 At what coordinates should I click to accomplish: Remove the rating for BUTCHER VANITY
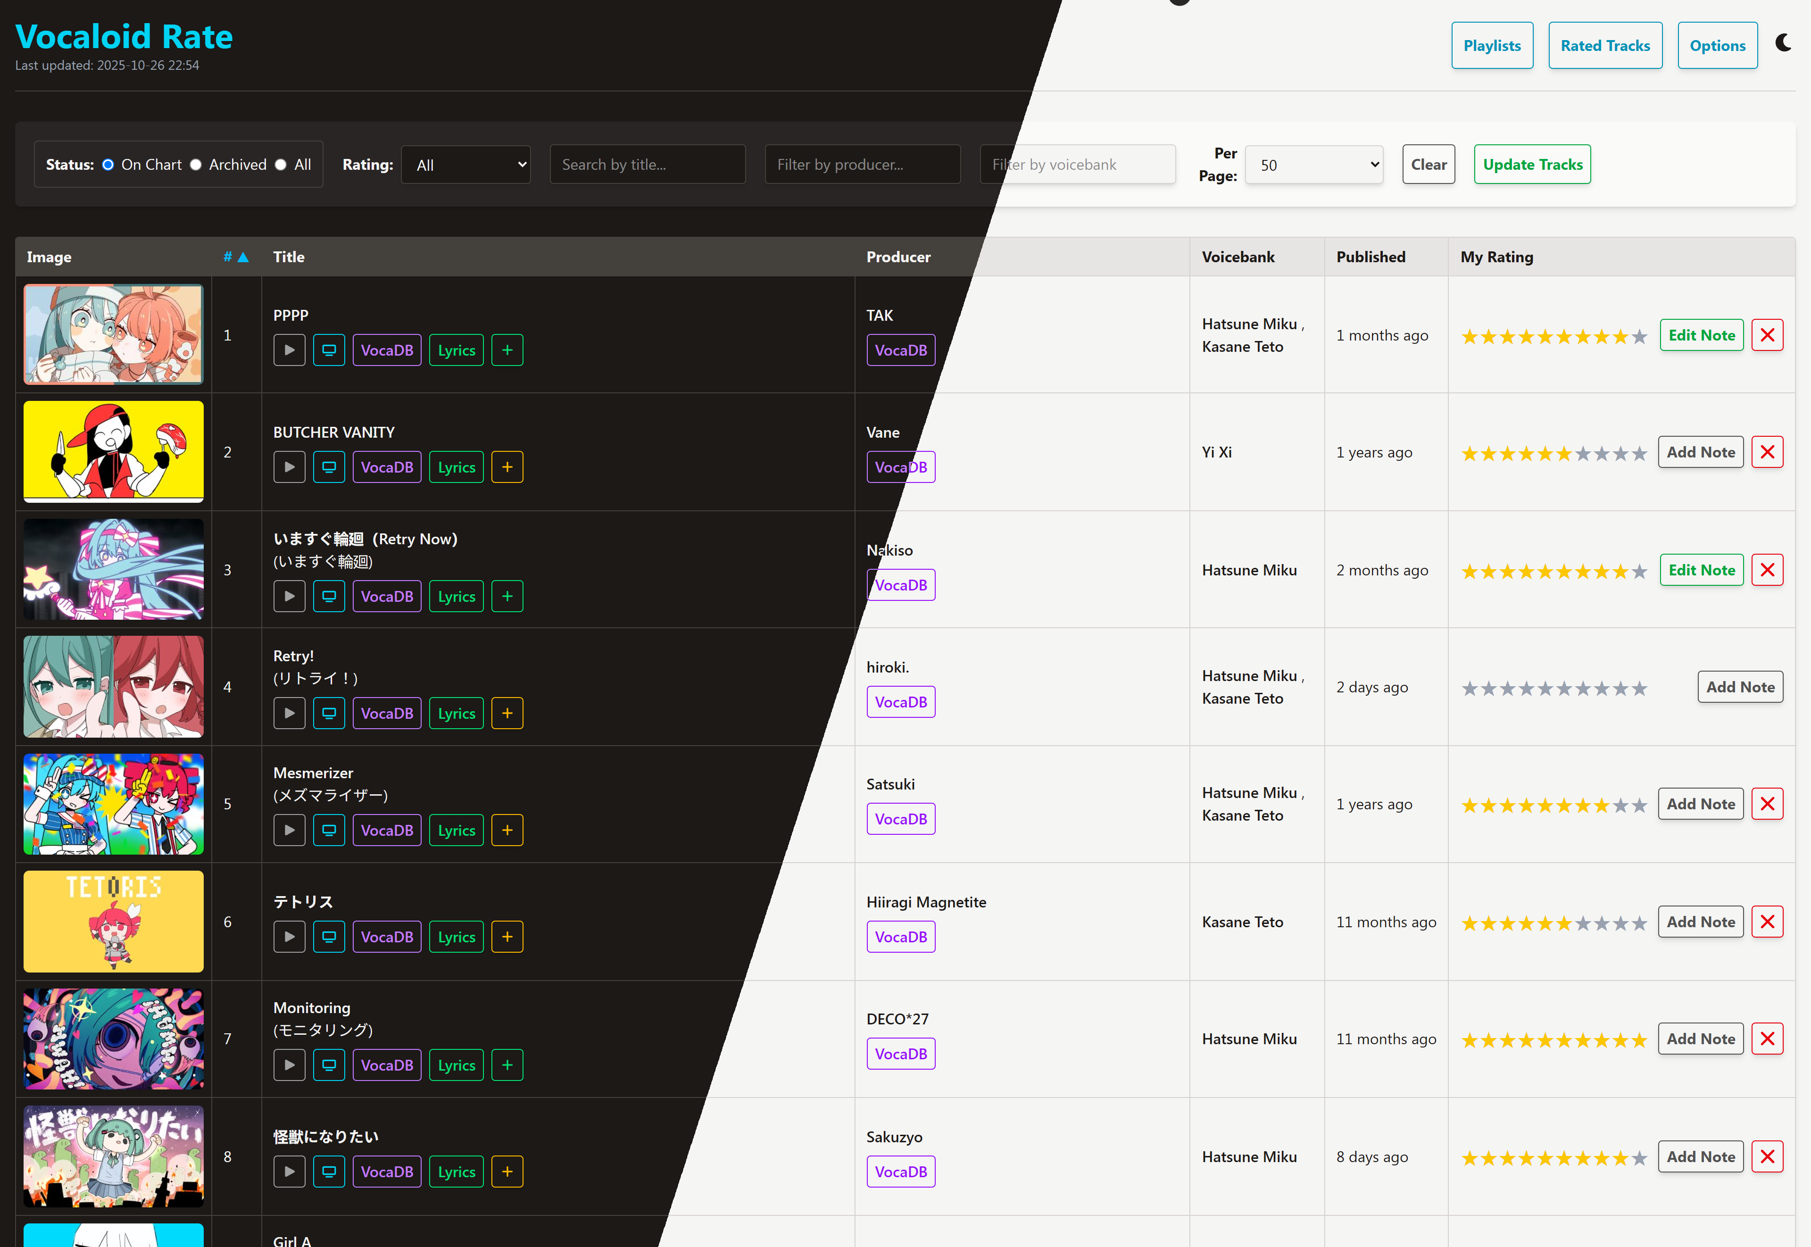click(x=1767, y=452)
